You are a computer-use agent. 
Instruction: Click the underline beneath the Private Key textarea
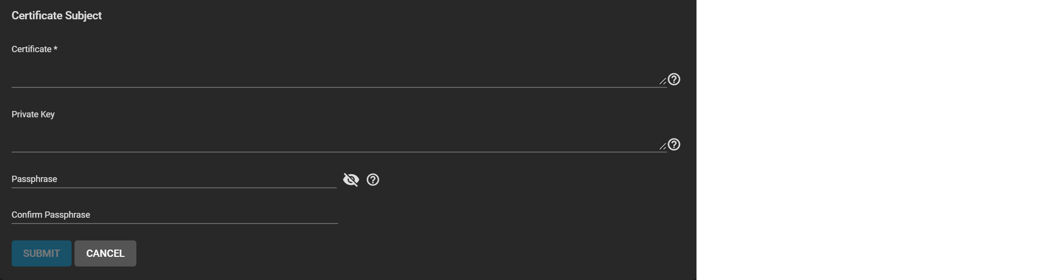click(339, 152)
